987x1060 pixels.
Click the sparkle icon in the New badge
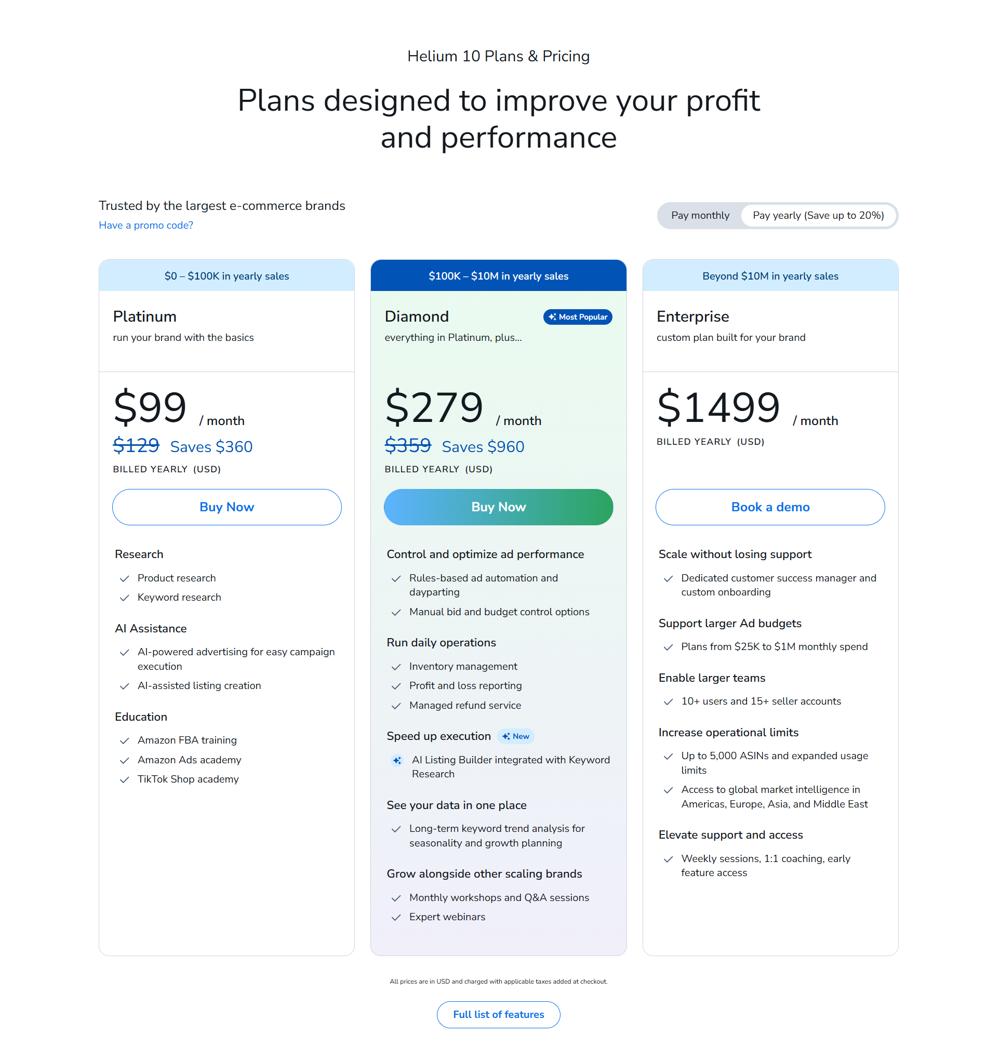[x=506, y=736]
